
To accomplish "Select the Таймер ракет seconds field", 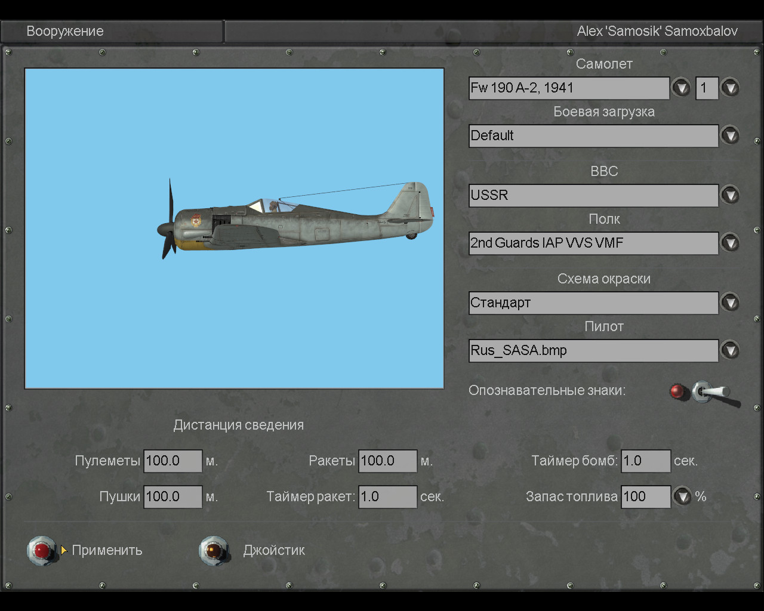I will [387, 497].
